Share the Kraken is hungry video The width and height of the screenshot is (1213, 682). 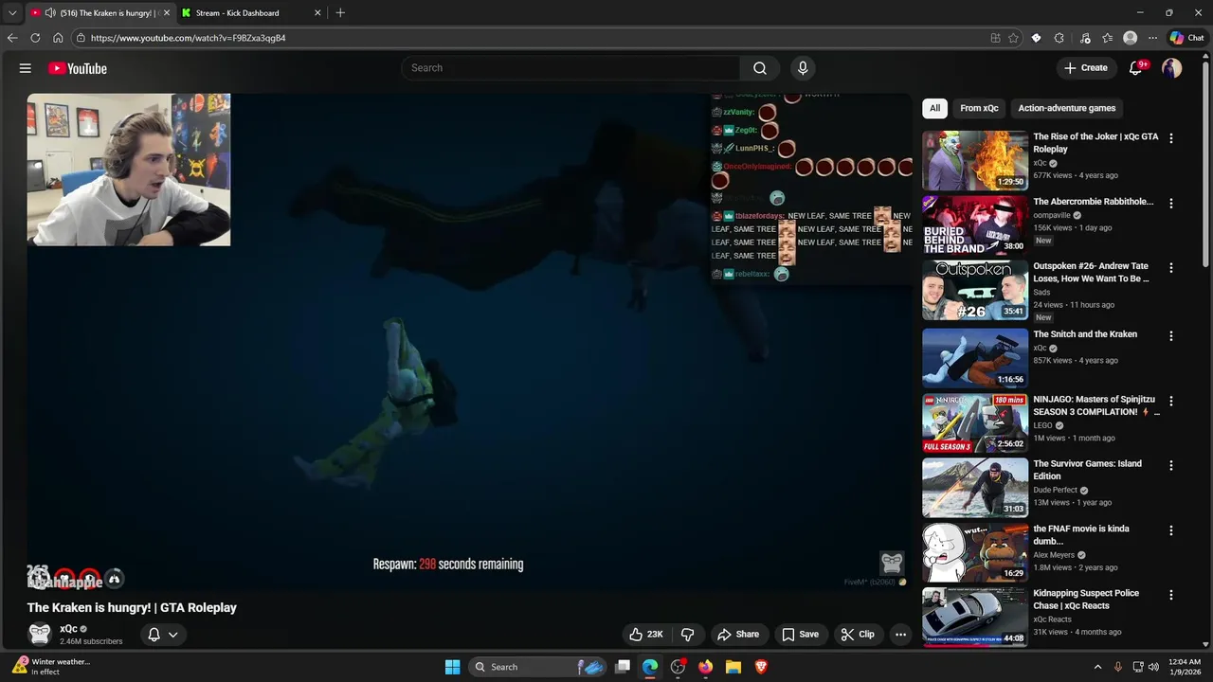tap(738, 635)
